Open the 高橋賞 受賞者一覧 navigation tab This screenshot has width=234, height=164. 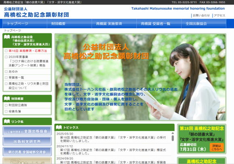159,23
